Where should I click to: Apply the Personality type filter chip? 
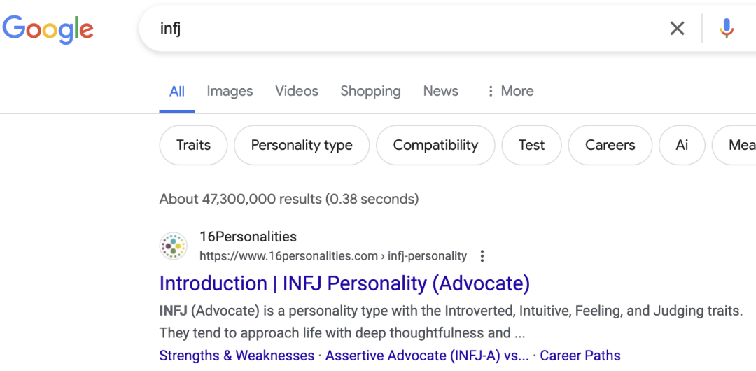point(302,145)
